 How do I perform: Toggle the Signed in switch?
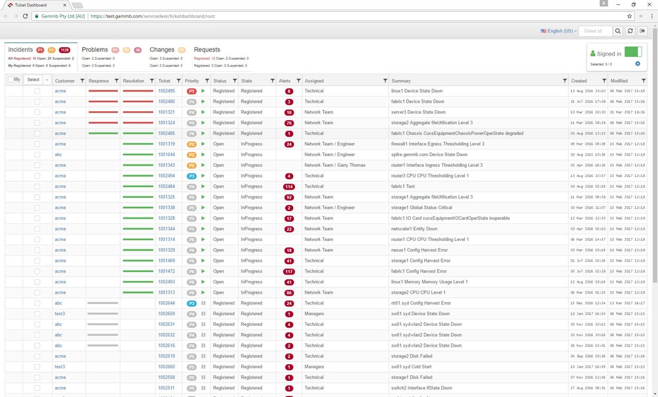click(x=633, y=52)
